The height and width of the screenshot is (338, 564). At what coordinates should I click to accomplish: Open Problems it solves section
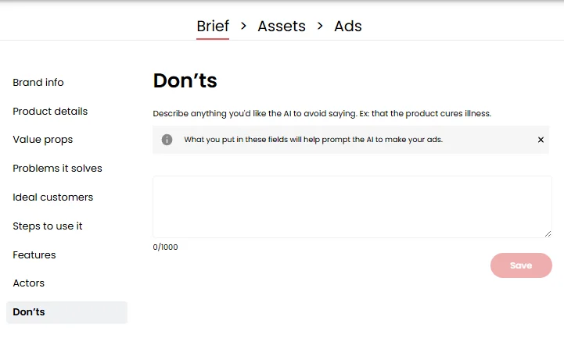(x=57, y=169)
